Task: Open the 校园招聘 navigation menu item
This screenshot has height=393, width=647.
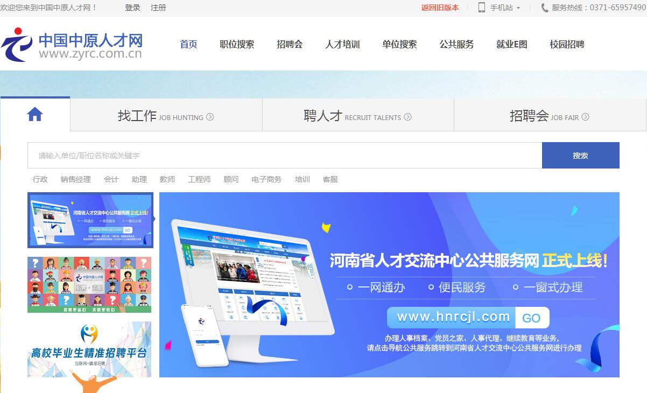Action: point(567,44)
